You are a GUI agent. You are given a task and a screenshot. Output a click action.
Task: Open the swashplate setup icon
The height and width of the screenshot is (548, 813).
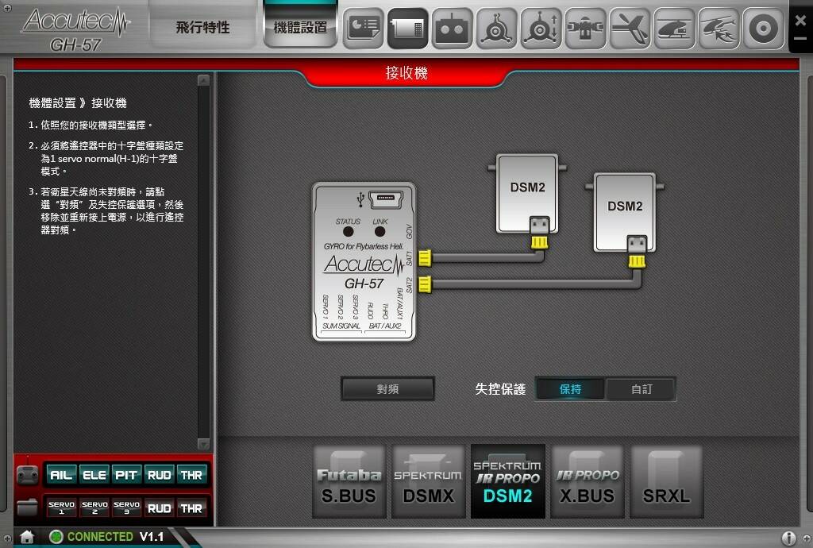click(496, 29)
